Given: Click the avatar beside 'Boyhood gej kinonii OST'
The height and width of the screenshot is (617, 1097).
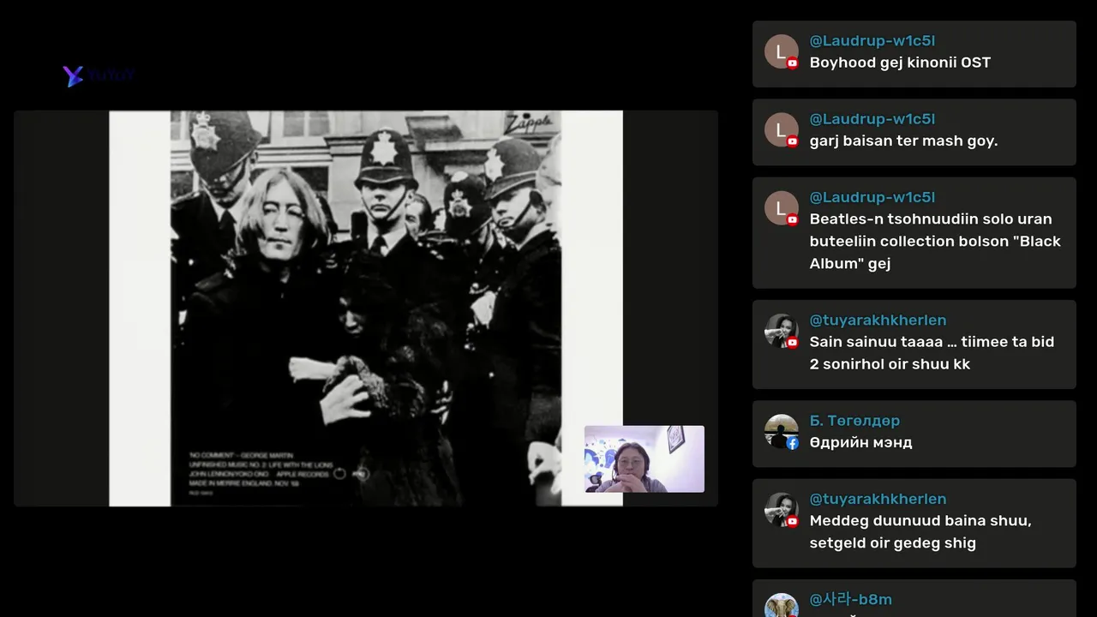Looking at the screenshot, I should click(x=781, y=52).
